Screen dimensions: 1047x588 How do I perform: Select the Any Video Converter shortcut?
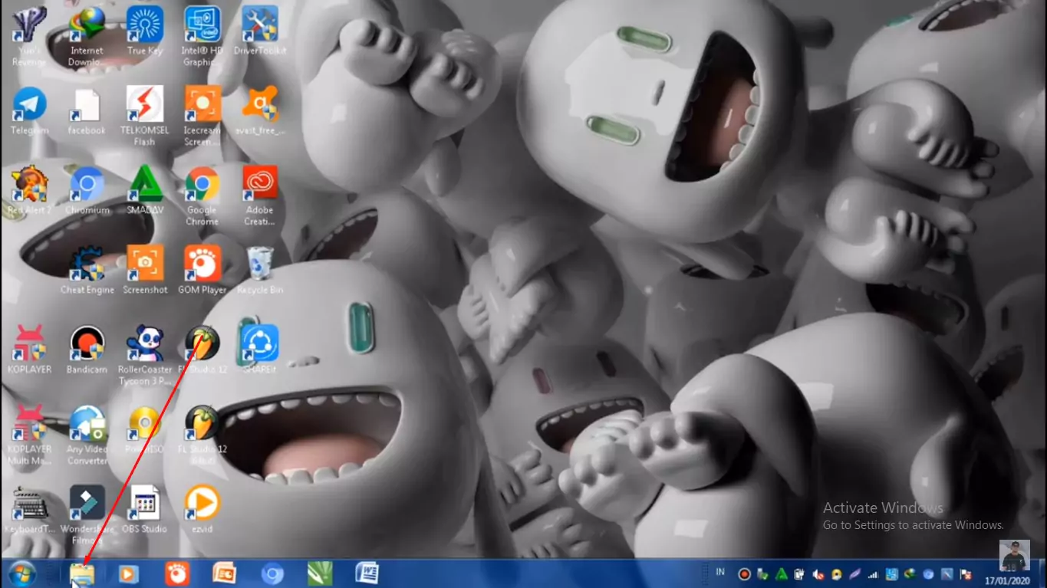[x=87, y=435]
